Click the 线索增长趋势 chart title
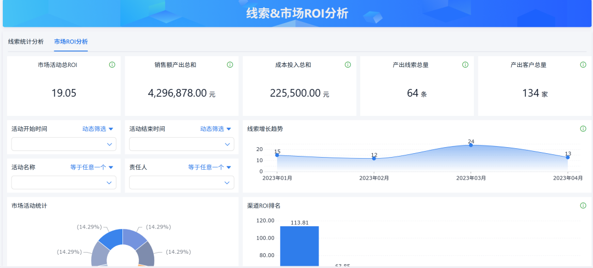The height and width of the screenshot is (268, 593). (x=265, y=129)
